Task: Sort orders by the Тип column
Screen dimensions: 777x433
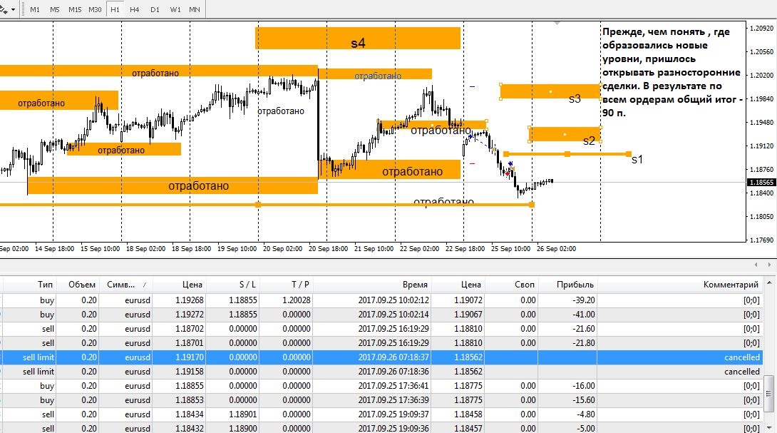Action: [30, 284]
